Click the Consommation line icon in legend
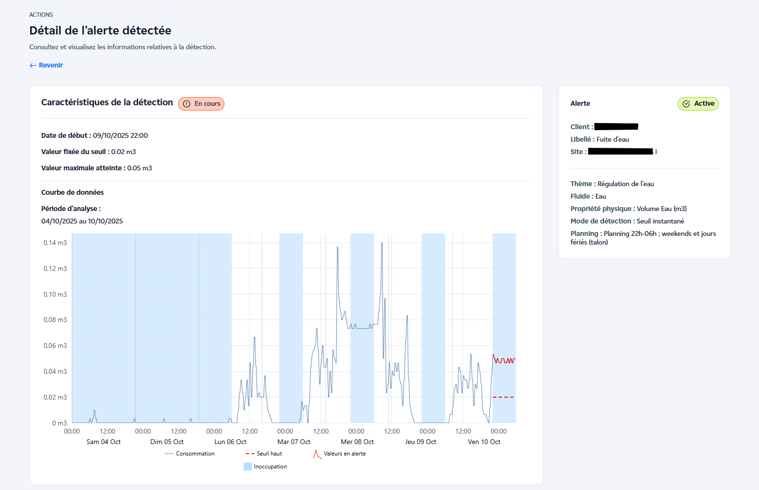This screenshot has height=490, width=759. [x=169, y=454]
